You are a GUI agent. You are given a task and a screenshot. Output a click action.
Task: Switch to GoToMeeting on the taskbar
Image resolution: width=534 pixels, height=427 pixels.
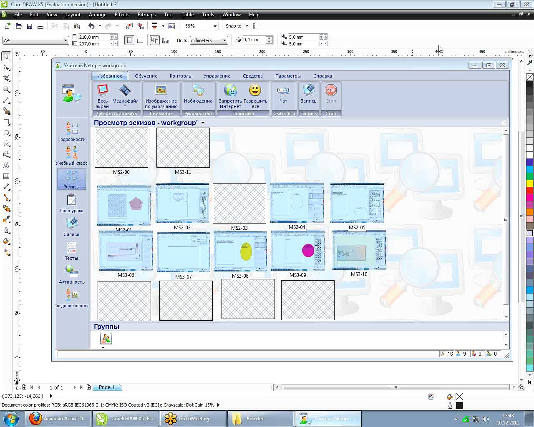pos(194,419)
